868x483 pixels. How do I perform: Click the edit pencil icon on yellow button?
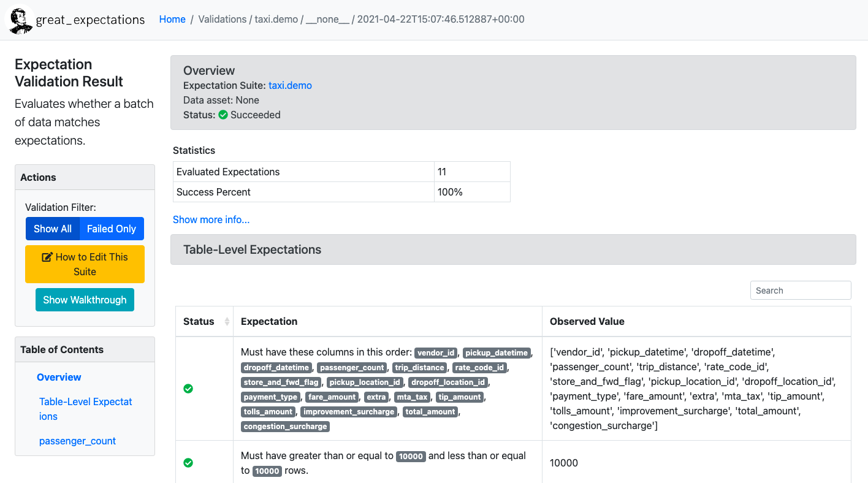point(47,257)
